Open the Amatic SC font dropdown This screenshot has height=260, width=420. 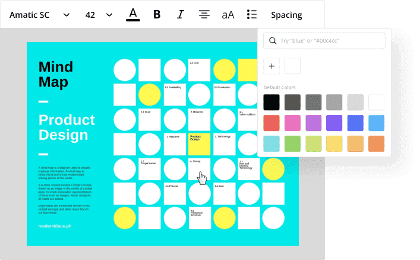tap(39, 15)
